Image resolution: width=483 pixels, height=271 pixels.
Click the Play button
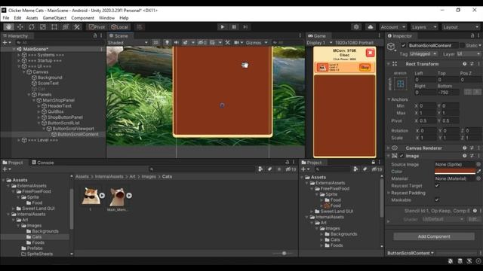click(223, 27)
